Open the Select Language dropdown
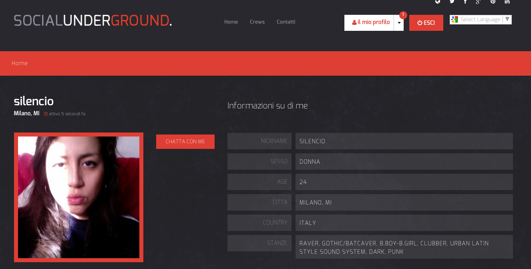 coord(481,20)
